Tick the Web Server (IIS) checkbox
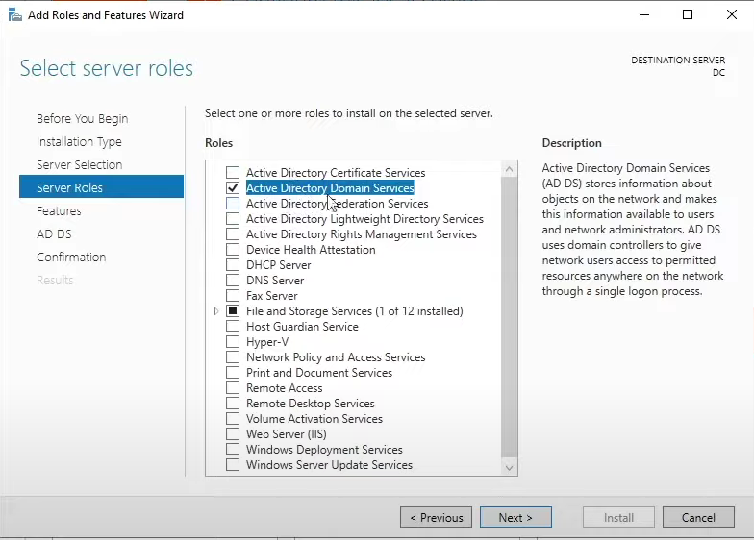 click(233, 434)
